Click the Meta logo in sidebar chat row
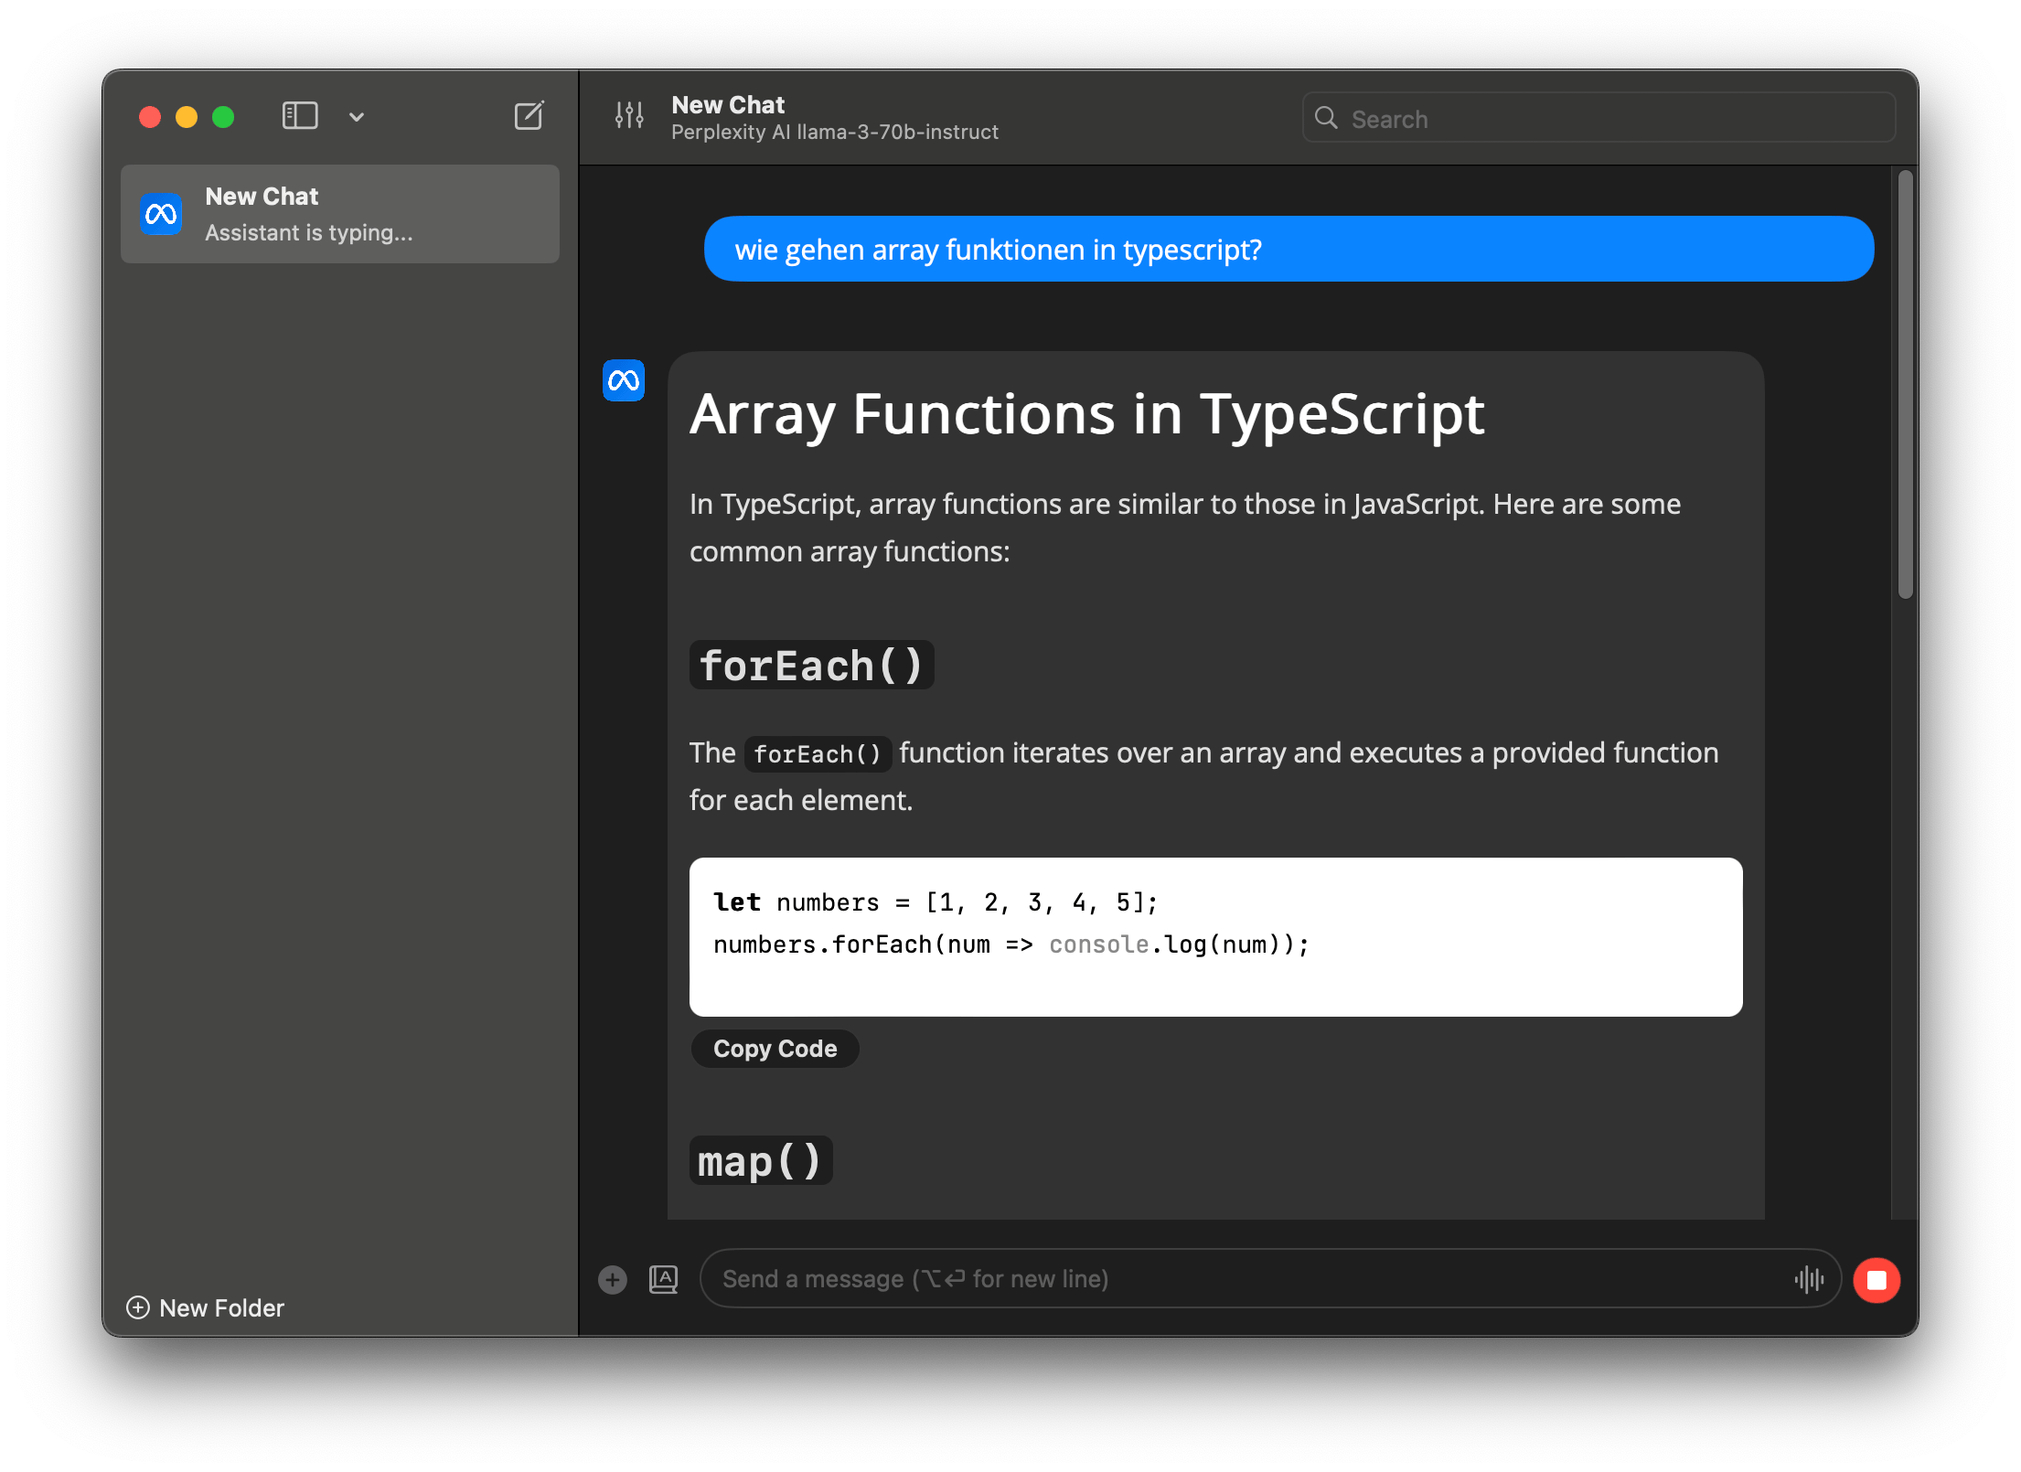Image resolution: width=2021 pixels, height=1472 pixels. [162, 215]
